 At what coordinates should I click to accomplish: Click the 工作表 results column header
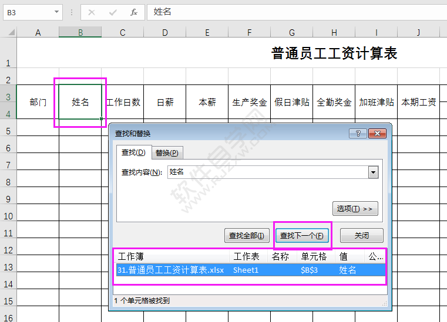[248, 256]
